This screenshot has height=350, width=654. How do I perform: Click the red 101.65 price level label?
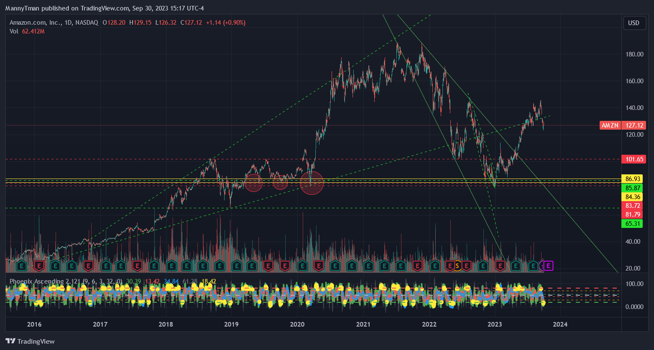(x=634, y=159)
